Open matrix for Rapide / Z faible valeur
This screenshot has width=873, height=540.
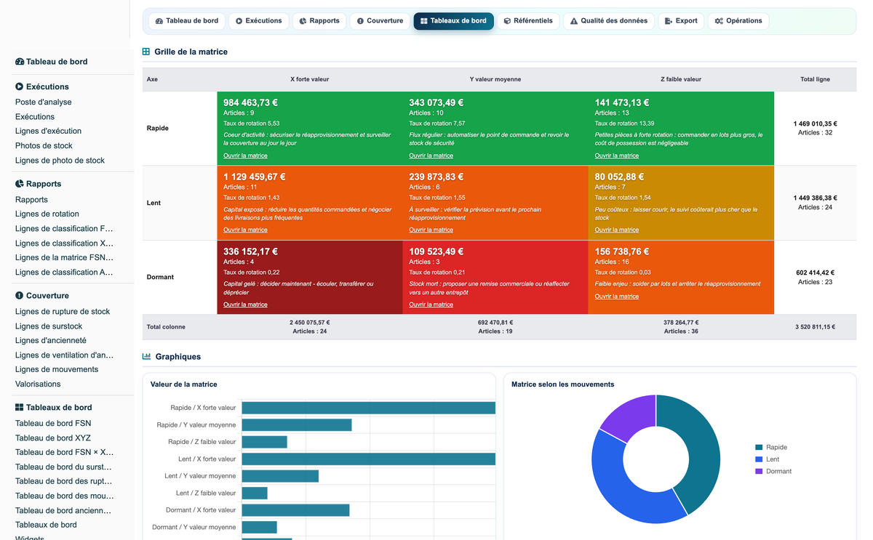[617, 156]
